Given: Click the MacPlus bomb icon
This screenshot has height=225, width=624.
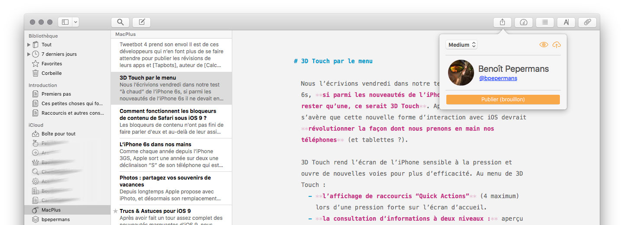Looking at the screenshot, I should 36,210.
